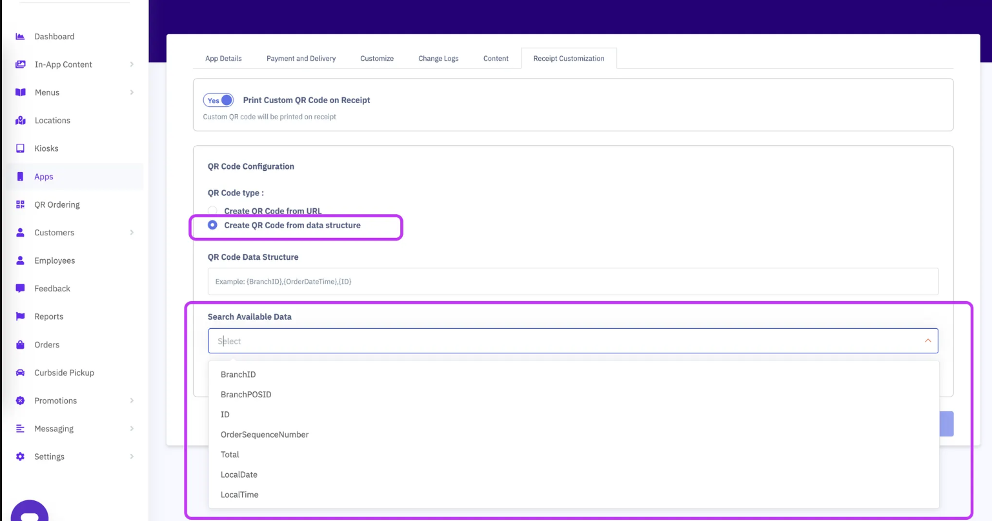
Task: Choose OrderSequenceNumber from the data list
Action: [x=265, y=435]
